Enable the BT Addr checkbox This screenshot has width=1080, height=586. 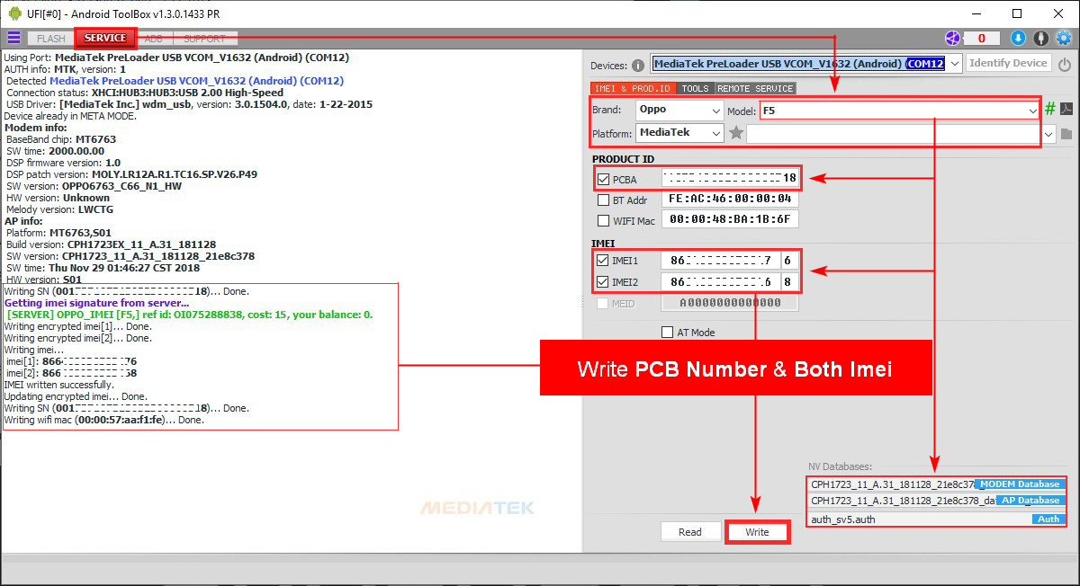(604, 200)
